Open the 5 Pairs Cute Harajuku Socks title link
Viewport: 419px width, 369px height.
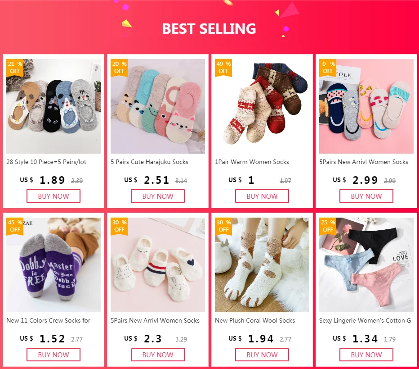click(149, 162)
